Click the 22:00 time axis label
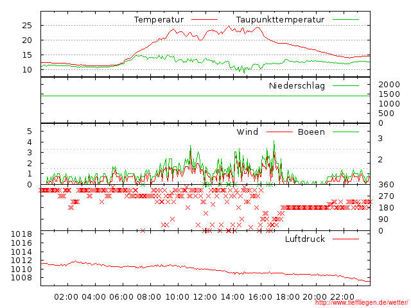411x308 pixels. coord(342,297)
